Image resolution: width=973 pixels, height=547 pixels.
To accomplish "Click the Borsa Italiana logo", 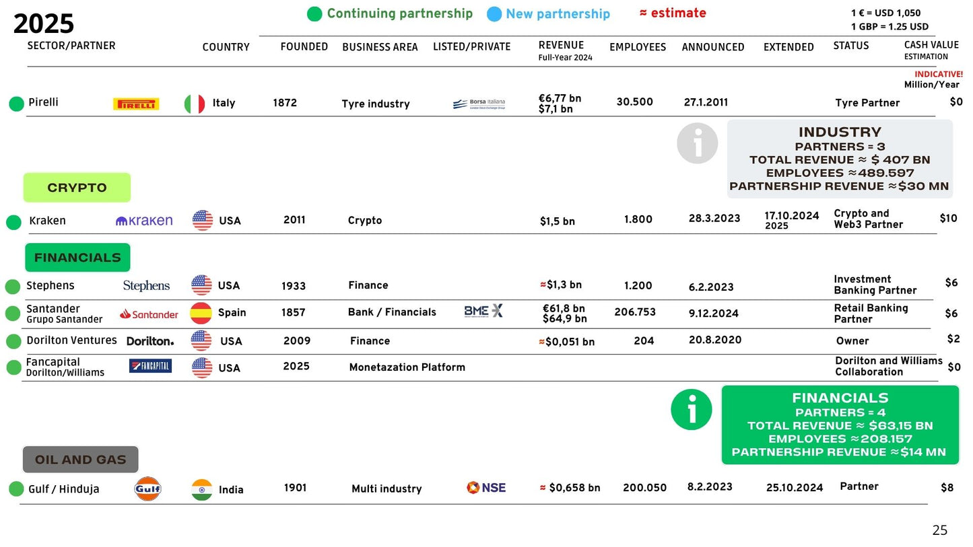I will [479, 104].
